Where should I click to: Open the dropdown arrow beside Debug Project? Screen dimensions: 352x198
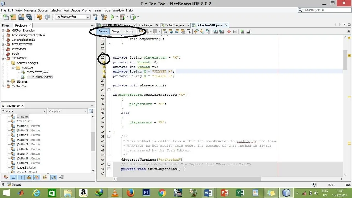(127, 17)
